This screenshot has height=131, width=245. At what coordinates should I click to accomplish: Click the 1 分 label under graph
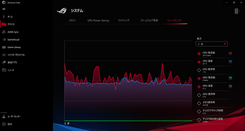pos(67,123)
